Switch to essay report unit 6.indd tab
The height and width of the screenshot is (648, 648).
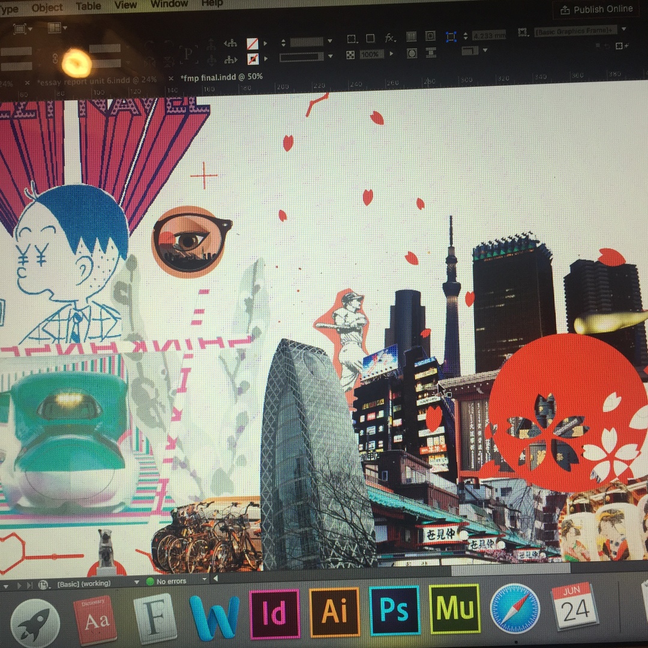(x=97, y=80)
